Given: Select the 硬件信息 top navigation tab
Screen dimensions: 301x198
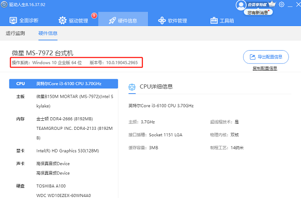Looking at the screenshot, I should tap(123, 19).
